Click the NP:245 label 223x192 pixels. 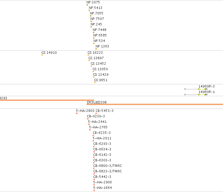pyautogui.click(x=96, y=24)
